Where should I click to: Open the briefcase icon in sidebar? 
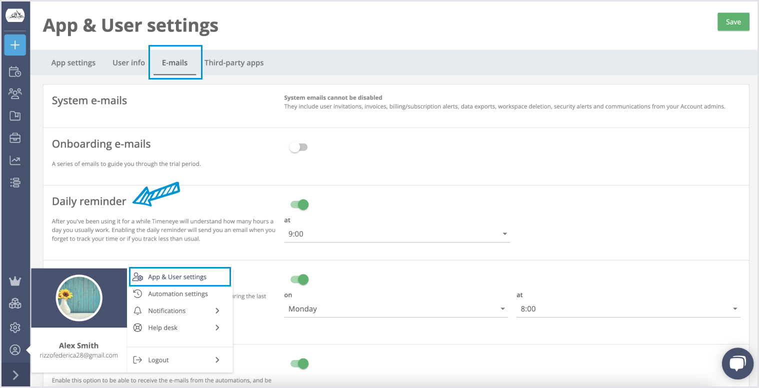15,138
